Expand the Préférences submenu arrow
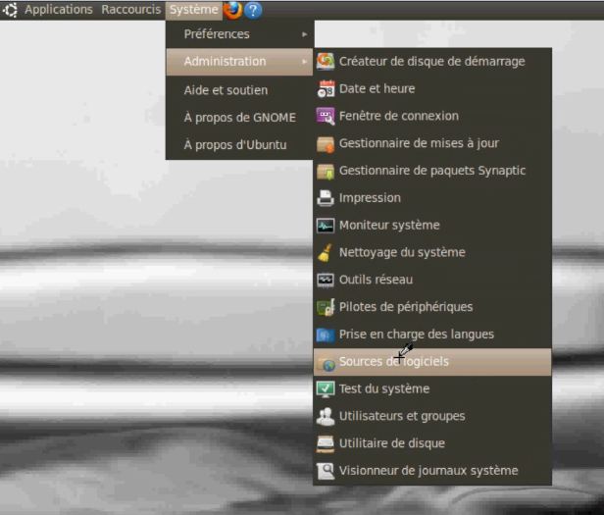Screen dimensions: 604x515 point(305,34)
